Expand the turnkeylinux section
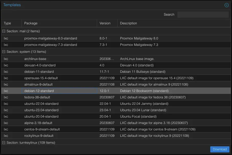The height and width of the screenshot is (155, 232). click(3, 142)
